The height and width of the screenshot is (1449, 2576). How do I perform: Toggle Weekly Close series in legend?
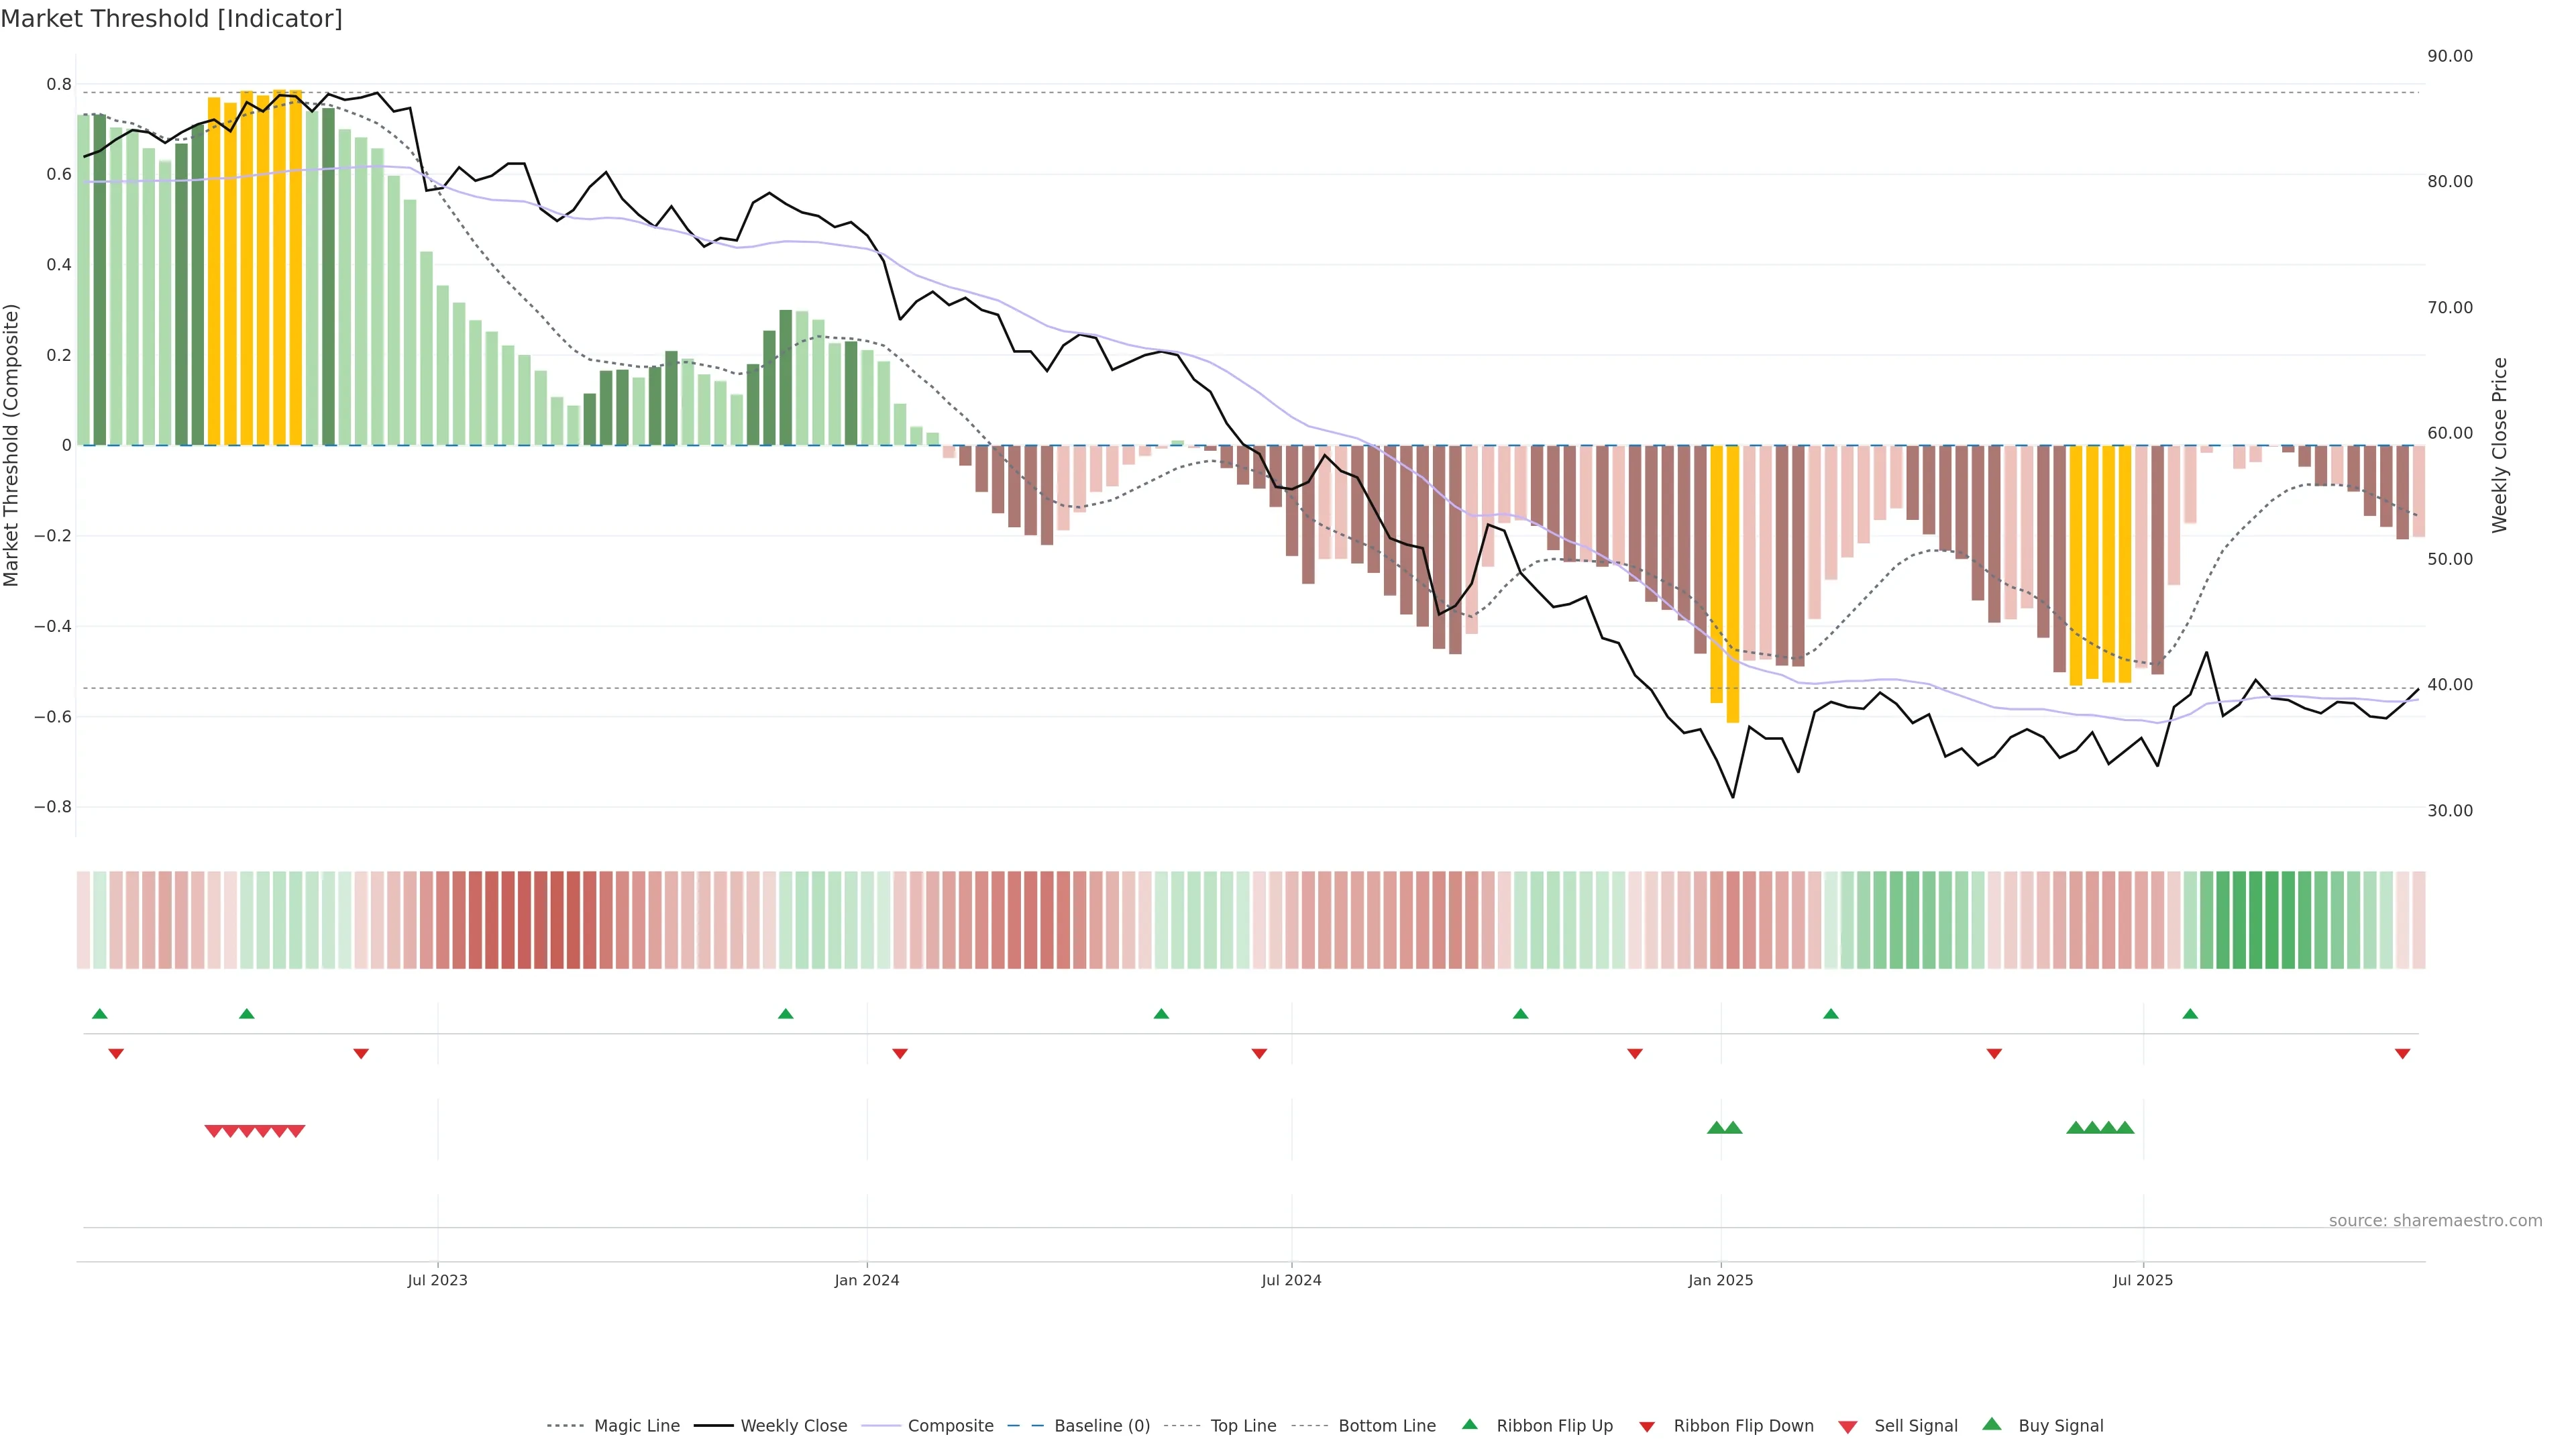coord(793,1426)
